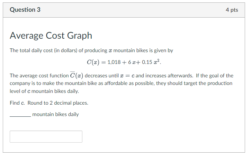
Task: Click 'Find c. Round to 2 decimal places.'
Action: coord(49,103)
